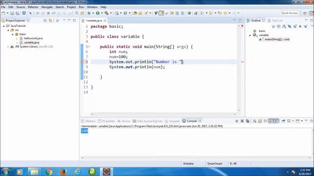Expand the helloworld.java tree node
This screenshot has height=176, width=314.
[17, 38]
